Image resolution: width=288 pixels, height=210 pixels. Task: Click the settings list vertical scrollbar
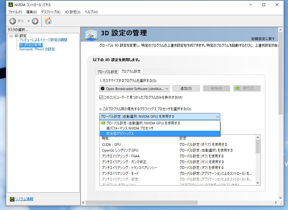[258, 160]
